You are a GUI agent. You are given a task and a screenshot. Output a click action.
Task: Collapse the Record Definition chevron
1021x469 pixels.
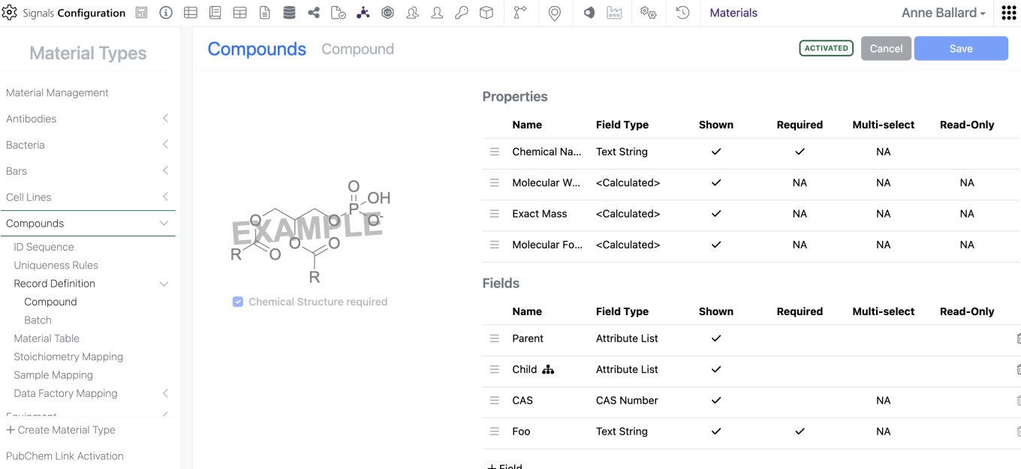click(164, 284)
